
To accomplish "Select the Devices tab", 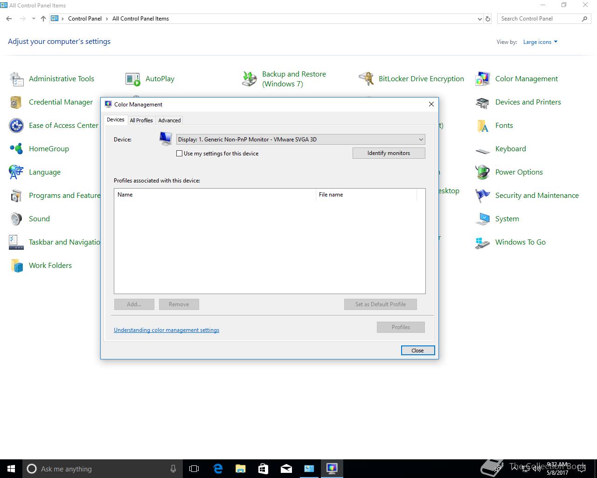I will pos(116,119).
